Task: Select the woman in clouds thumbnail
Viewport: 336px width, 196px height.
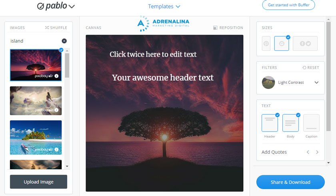Action: (36, 101)
